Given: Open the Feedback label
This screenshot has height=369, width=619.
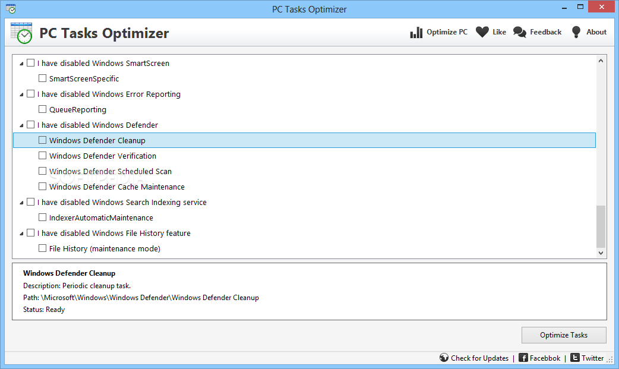Looking at the screenshot, I should tap(545, 32).
